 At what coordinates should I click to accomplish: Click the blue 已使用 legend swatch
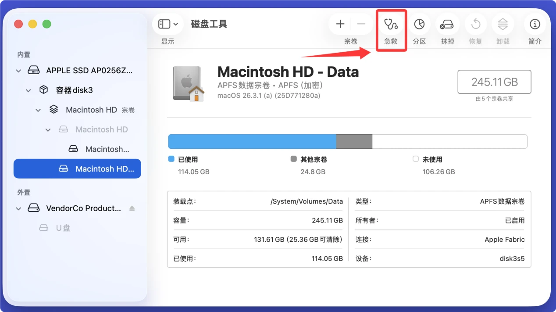tap(171, 159)
